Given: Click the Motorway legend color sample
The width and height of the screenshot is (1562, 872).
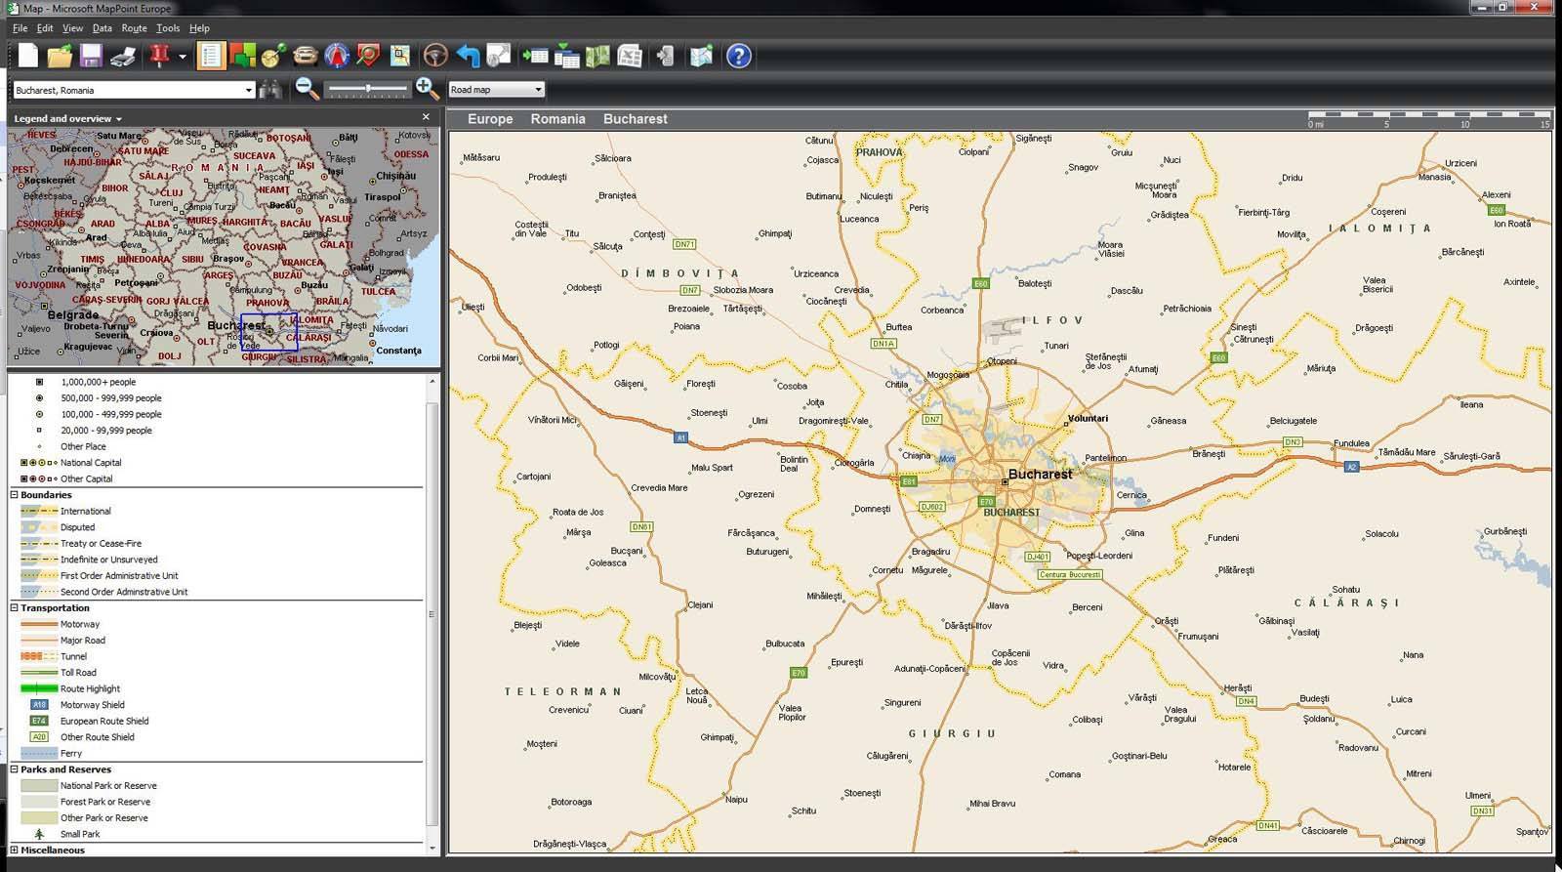Looking at the screenshot, I should (39, 624).
